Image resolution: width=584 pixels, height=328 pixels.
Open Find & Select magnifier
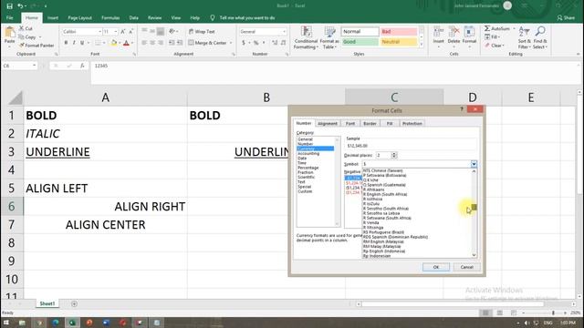click(x=540, y=37)
